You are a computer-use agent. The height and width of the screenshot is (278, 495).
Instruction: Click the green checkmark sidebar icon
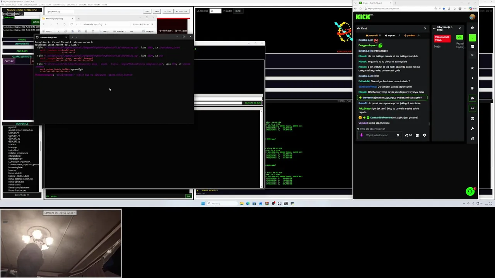[x=472, y=38]
